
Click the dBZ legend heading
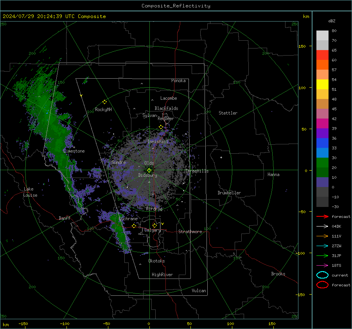(332, 21)
